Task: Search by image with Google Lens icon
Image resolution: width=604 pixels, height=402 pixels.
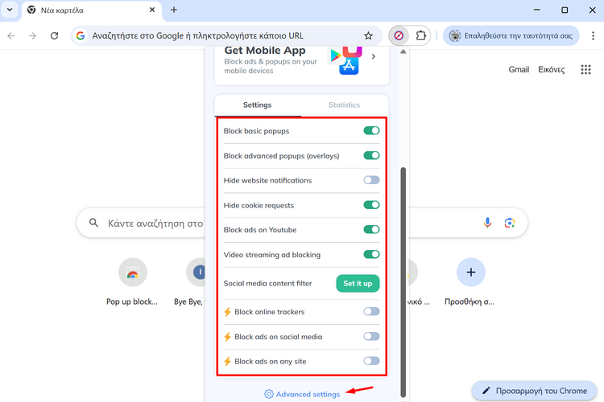Action: (x=509, y=223)
